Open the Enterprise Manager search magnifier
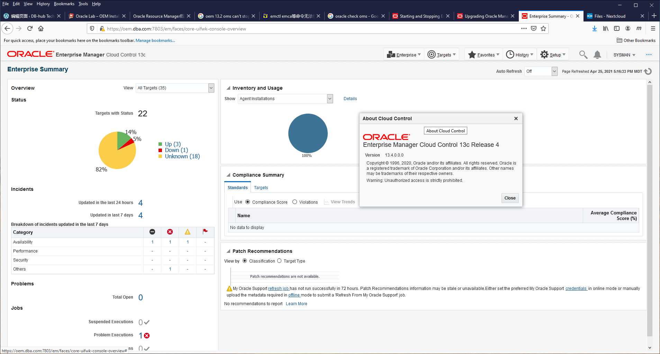 coord(583,55)
